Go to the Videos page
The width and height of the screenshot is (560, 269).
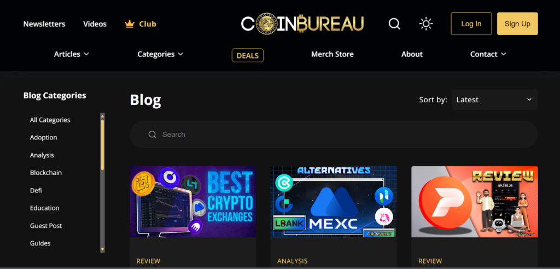pyautogui.click(x=95, y=24)
